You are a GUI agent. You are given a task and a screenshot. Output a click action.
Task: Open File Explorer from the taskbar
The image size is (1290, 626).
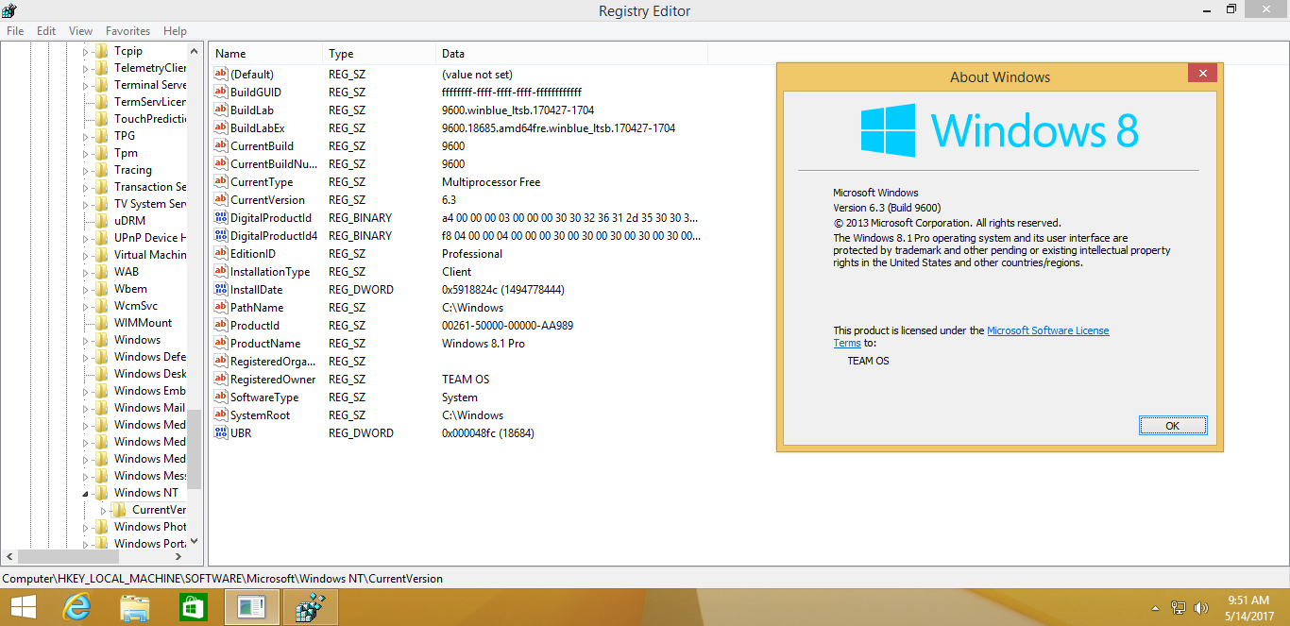(135, 607)
